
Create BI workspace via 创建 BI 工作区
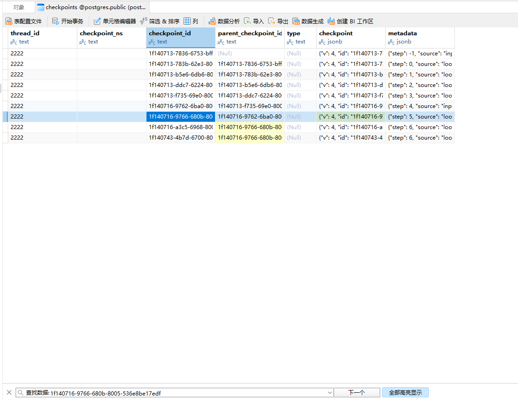[350, 22]
